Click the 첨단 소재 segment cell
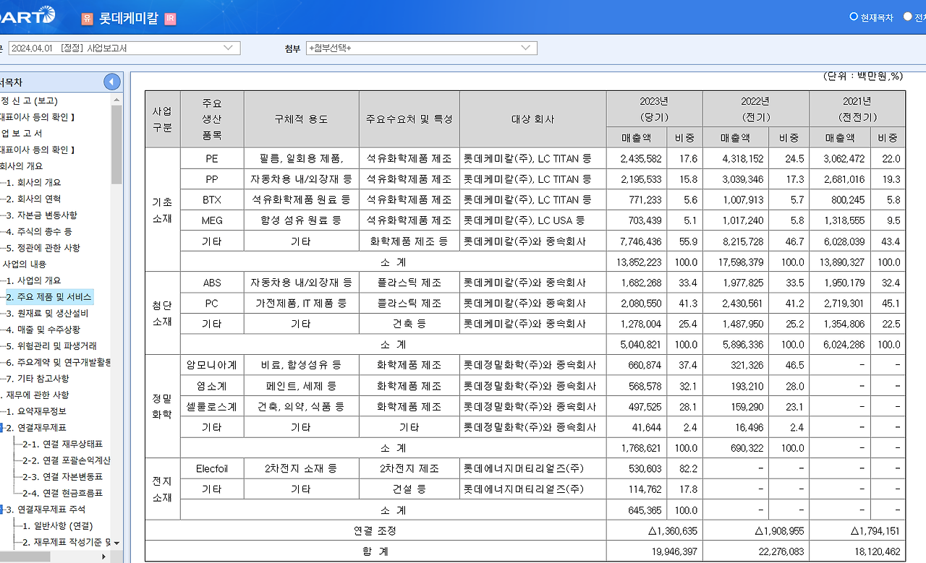This screenshot has height=563, width=926. 163,313
